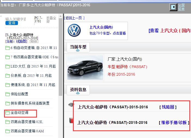Click the red icon beside the 维修手册 row
The image size is (191, 138).
71,120
